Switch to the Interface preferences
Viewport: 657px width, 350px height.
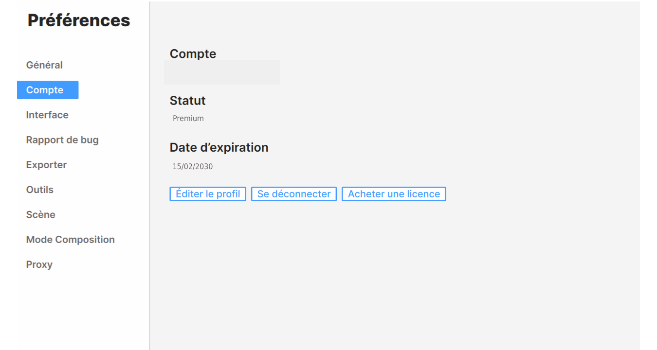[x=47, y=115]
